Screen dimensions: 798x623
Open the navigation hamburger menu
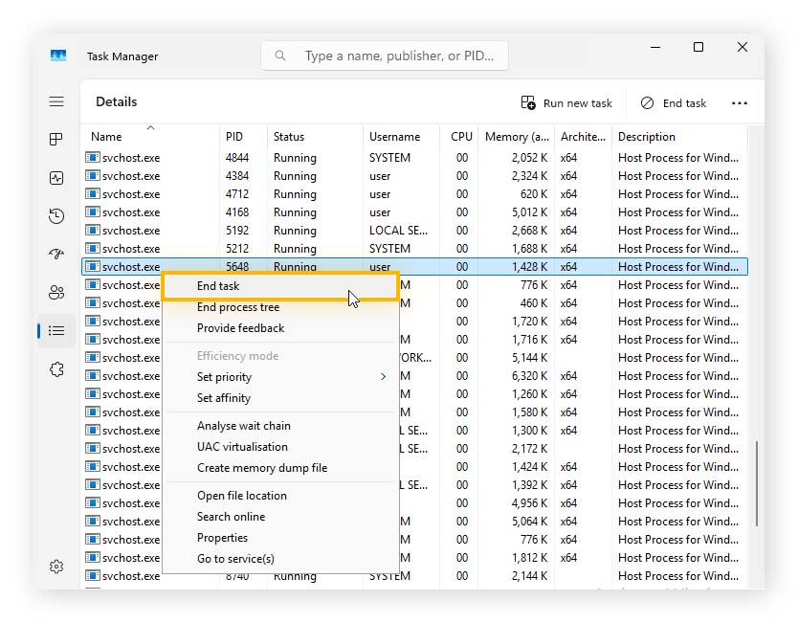56,101
